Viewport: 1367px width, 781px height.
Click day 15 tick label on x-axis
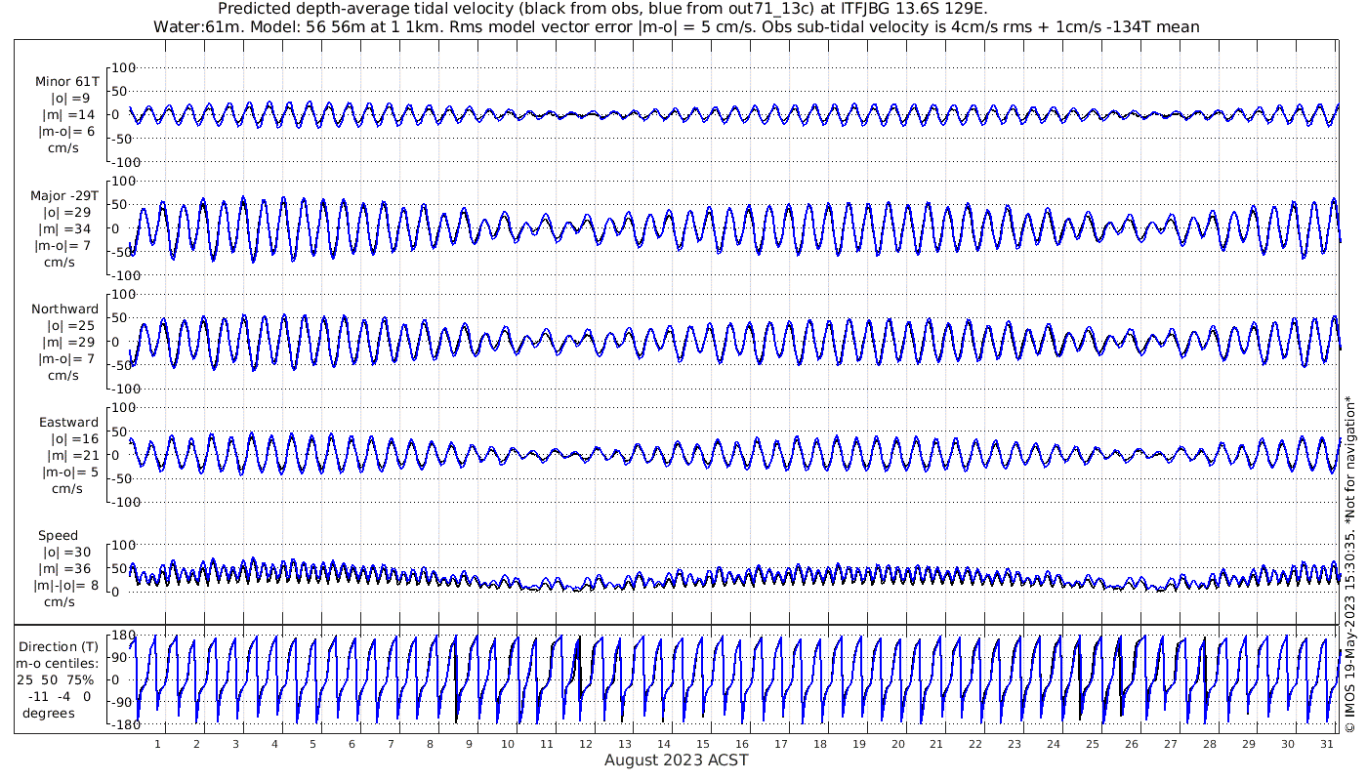coord(702,744)
